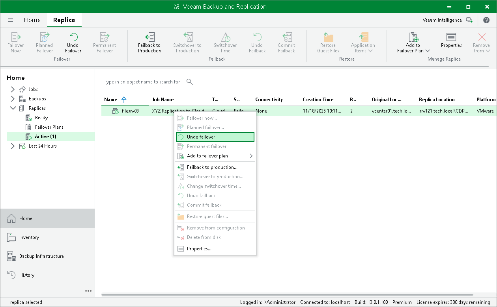Open Add to failover plan submenu
This screenshot has height=307, width=497.
point(215,156)
